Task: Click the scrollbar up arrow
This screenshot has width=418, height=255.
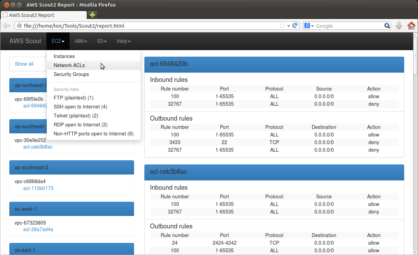Action: [x=416, y=35]
